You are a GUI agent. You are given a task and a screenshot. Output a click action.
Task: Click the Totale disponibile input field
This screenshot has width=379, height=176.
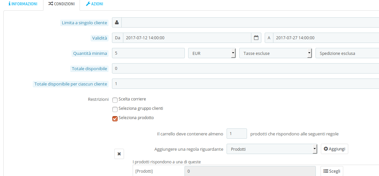(x=245, y=69)
